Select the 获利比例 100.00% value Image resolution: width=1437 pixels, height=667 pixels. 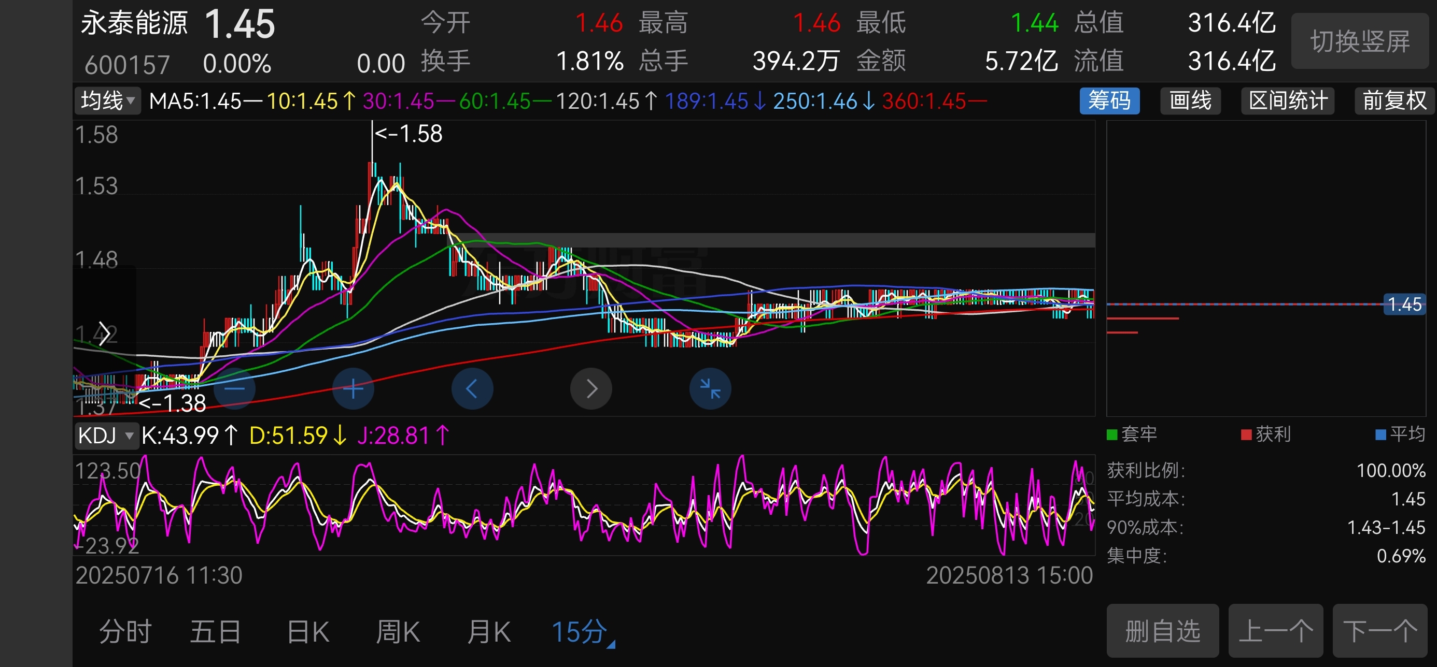coord(1391,470)
